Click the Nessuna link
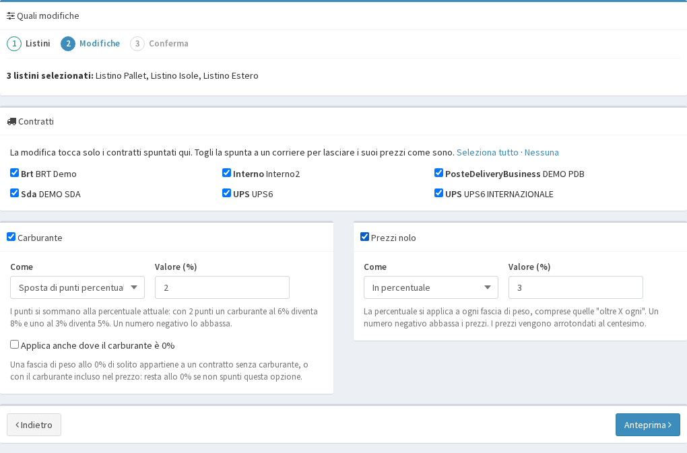The image size is (687, 453). [x=542, y=152]
